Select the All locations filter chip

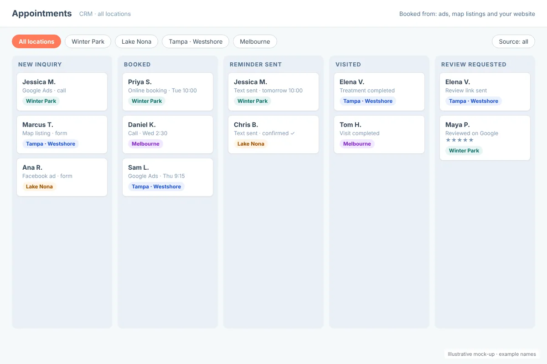point(36,41)
